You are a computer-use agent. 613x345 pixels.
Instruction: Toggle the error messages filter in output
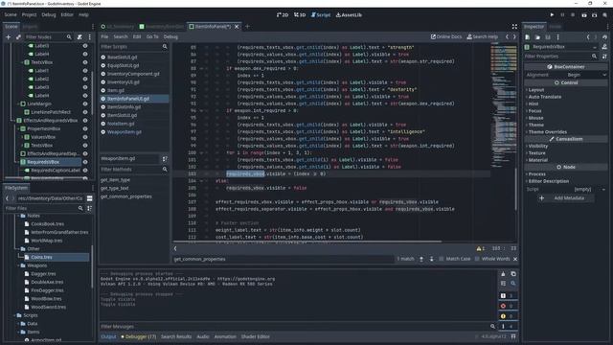click(509, 306)
